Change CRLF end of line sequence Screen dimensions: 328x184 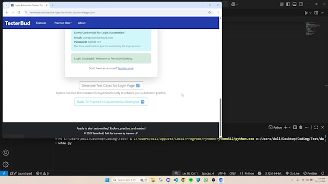pyautogui.click(x=232, y=173)
